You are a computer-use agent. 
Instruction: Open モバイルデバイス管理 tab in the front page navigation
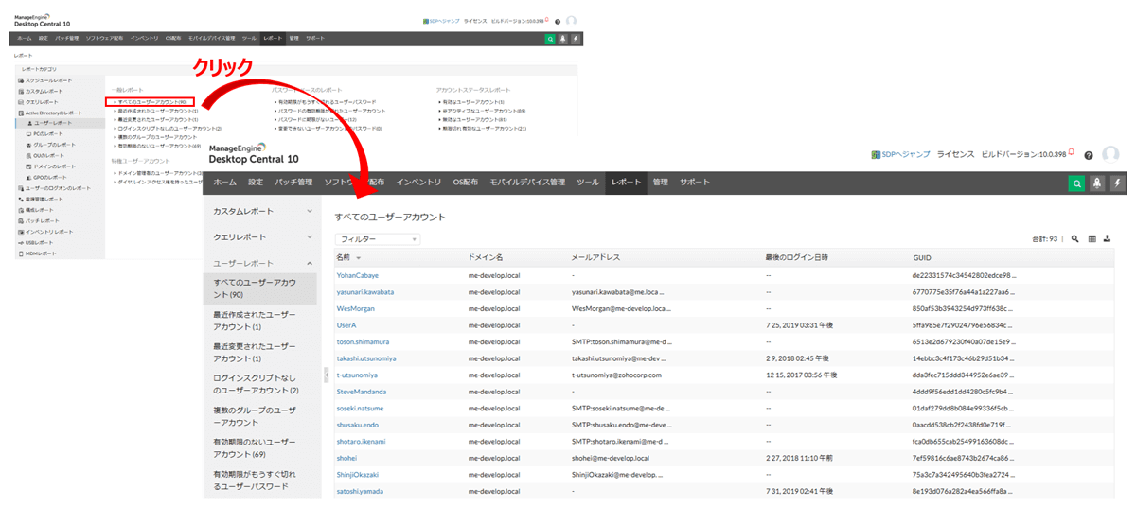[x=526, y=183]
